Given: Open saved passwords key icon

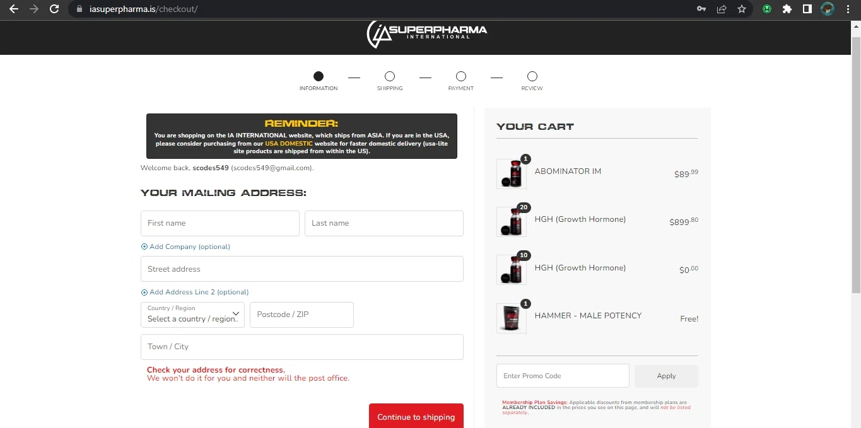Looking at the screenshot, I should click(701, 9).
